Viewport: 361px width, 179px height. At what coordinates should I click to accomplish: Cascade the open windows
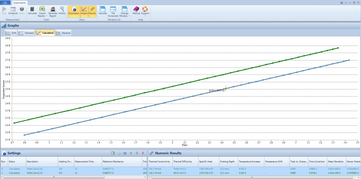pyautogui.click(x=102, y=11)
